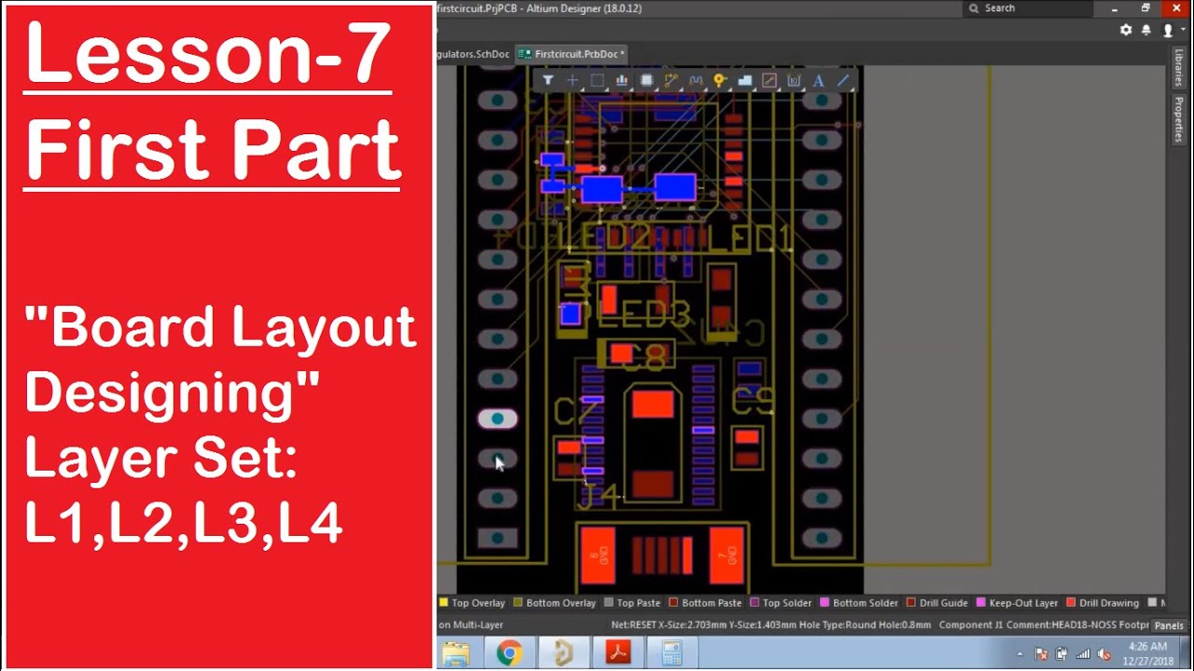The image size is (1194, 671).
Task: Select the place dimension icon
Action: 794,81
